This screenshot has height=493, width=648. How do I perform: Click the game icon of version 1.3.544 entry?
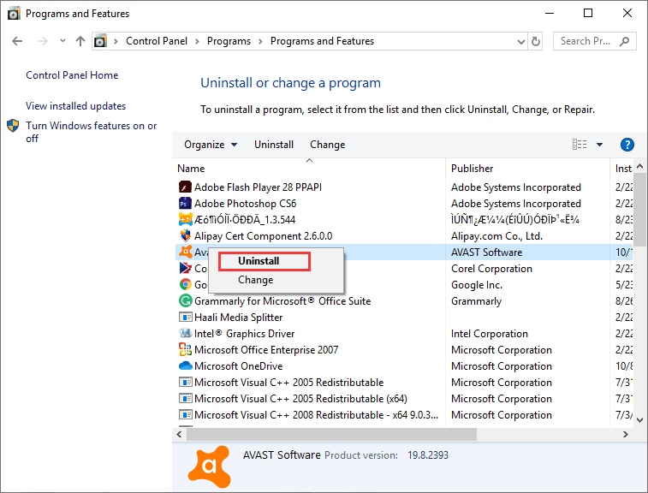pos(185,219)
